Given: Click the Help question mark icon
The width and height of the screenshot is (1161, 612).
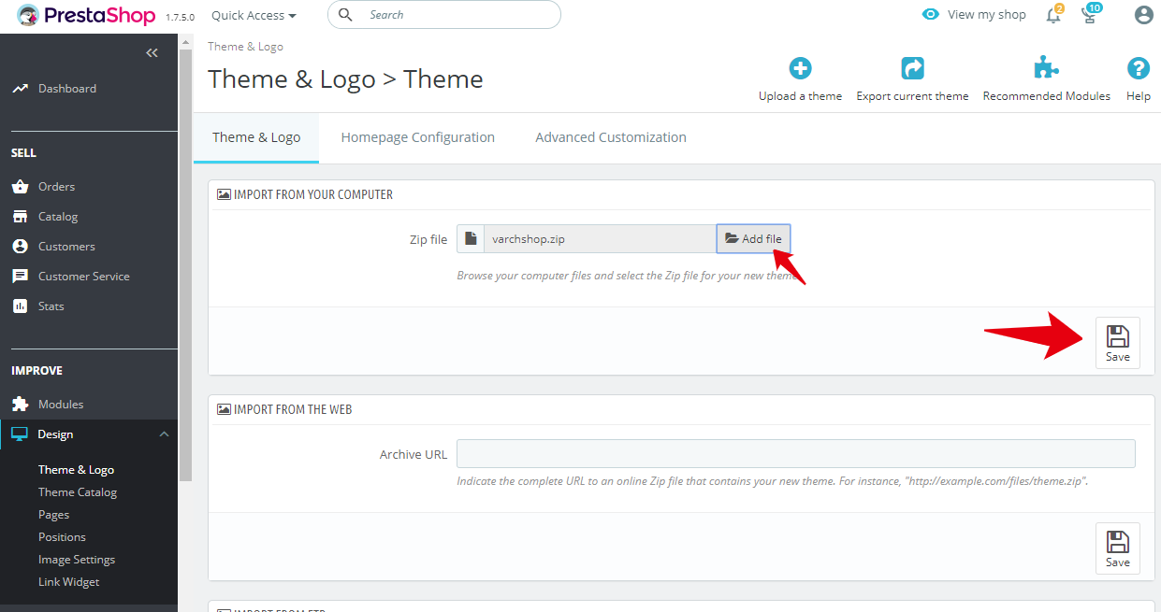Looking at the screenshot, I should [1139, 68].
